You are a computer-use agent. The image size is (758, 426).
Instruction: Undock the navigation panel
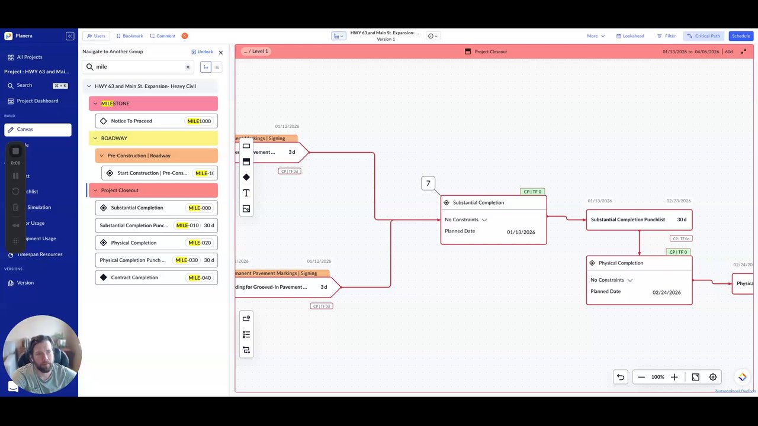[202, 52]
